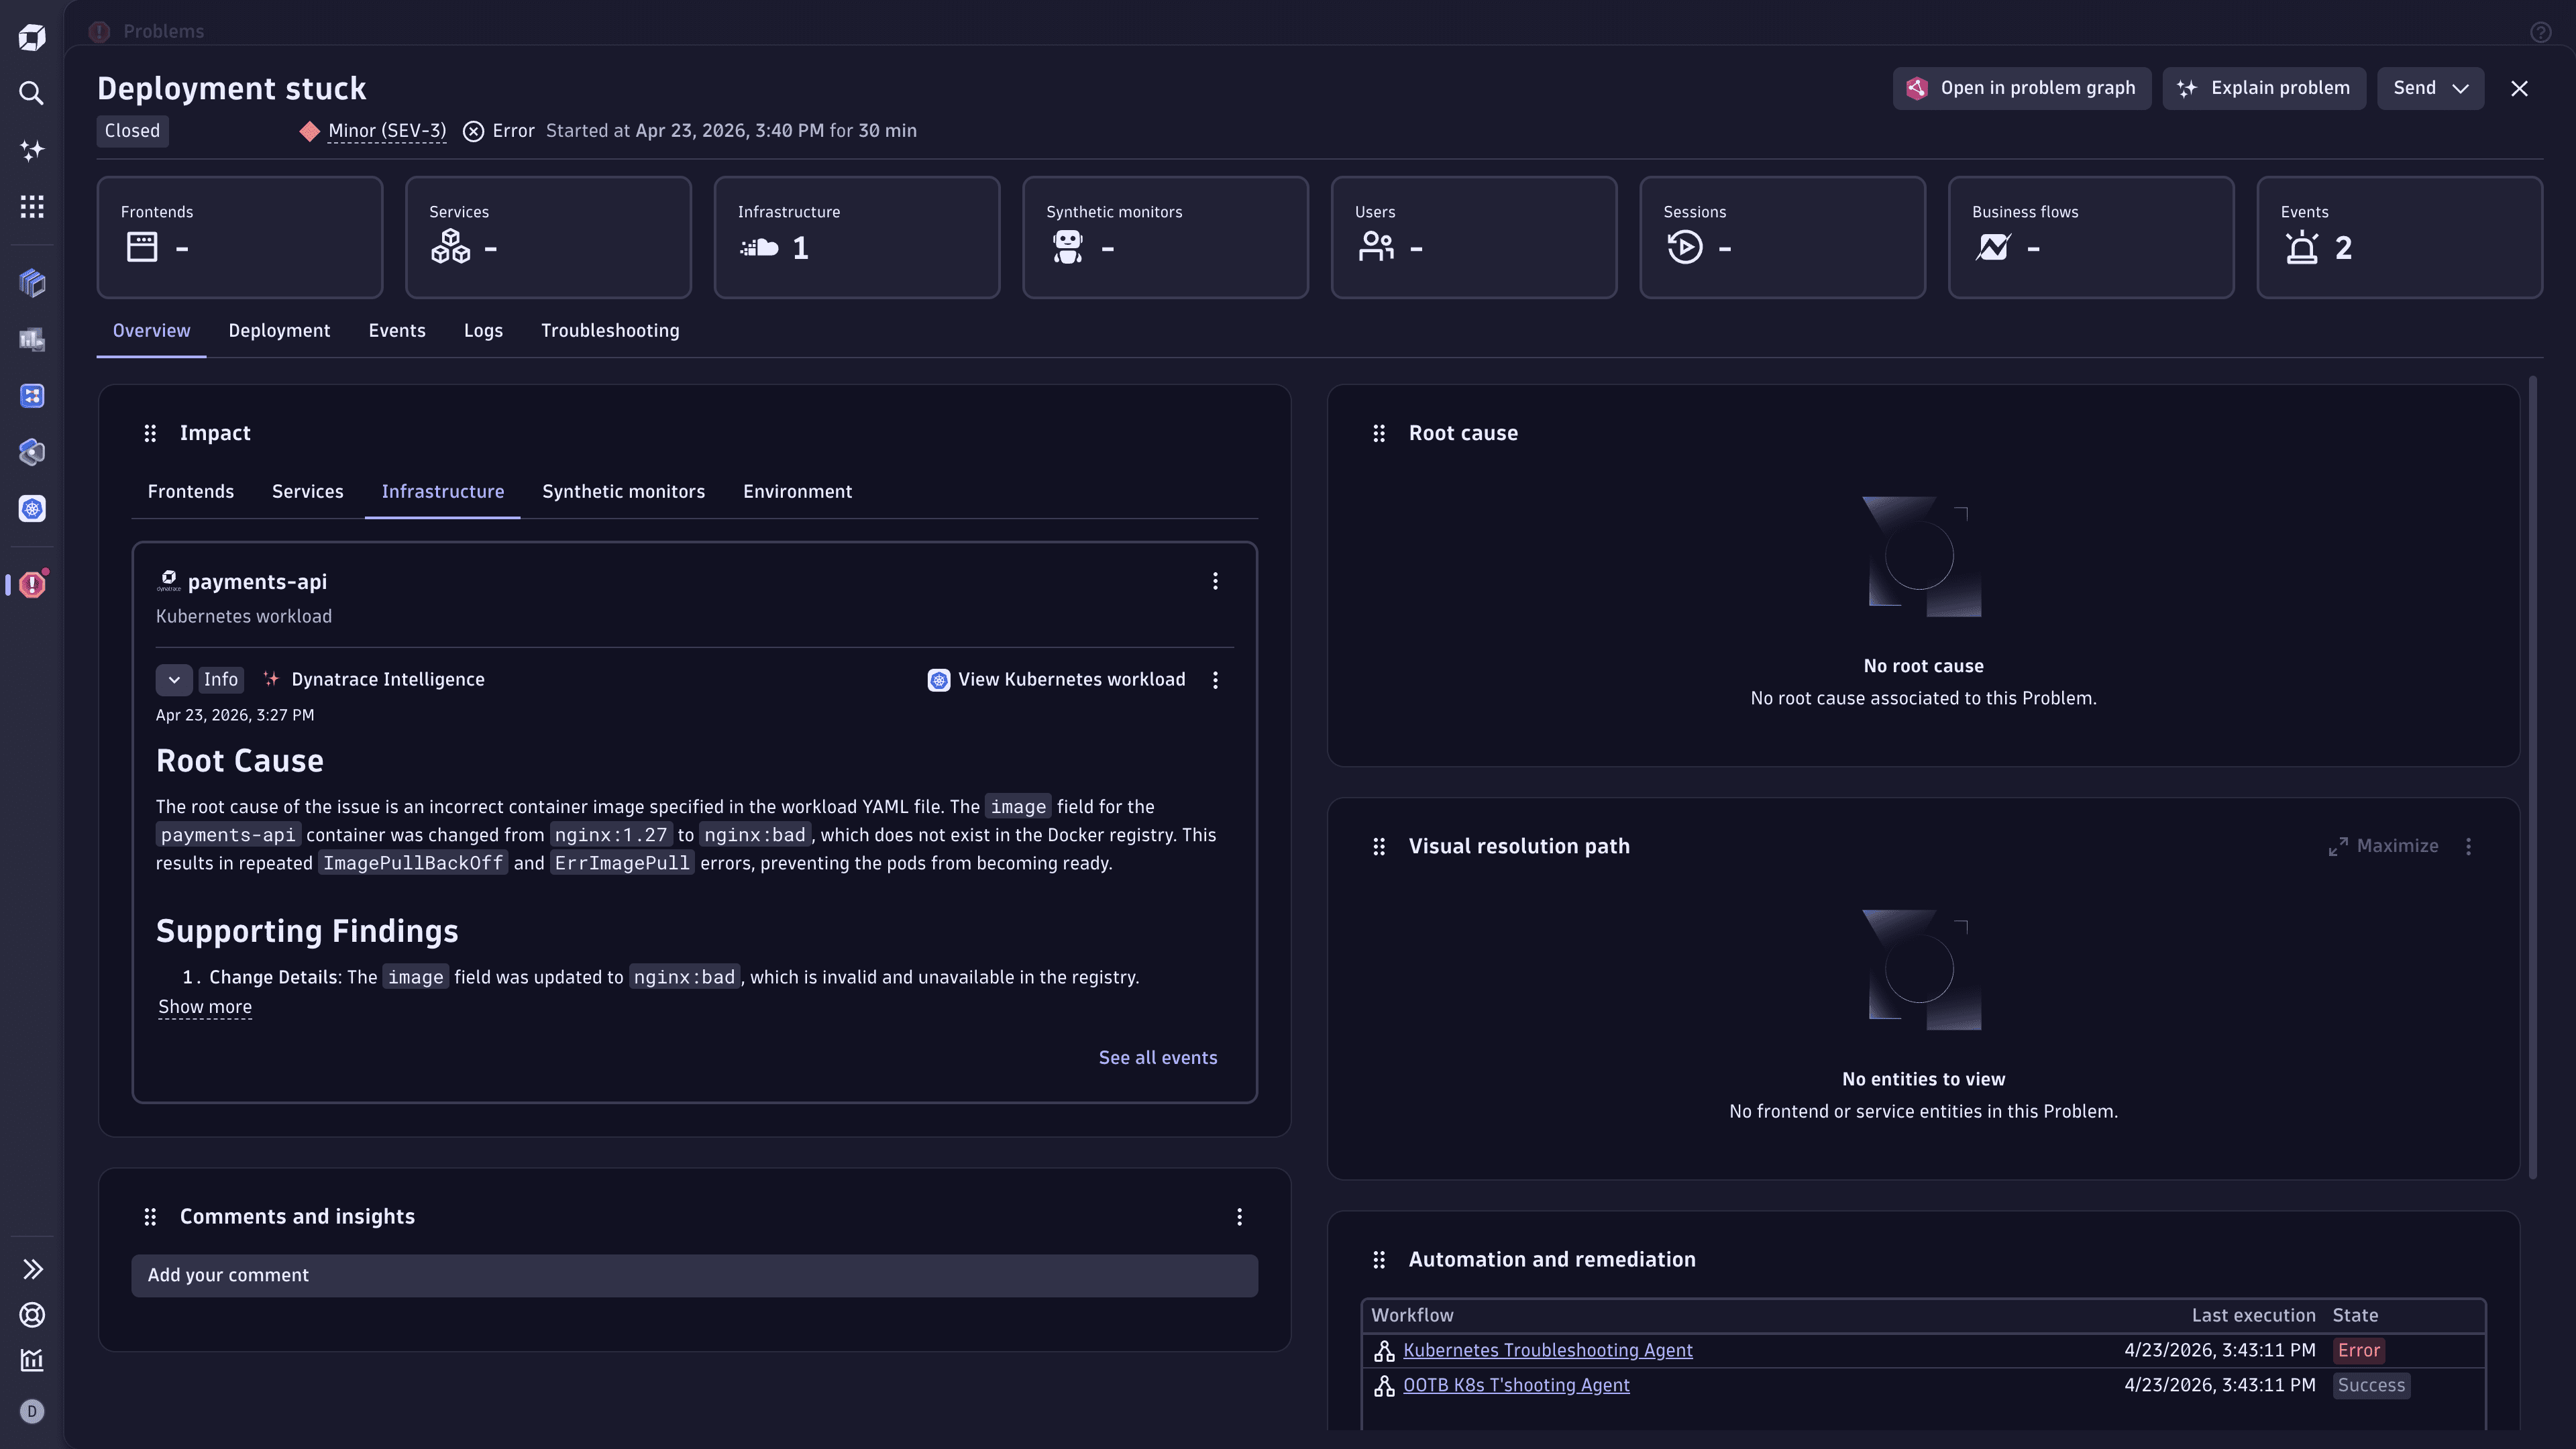
Task: Open the Problems app icon in sidebar
Action: pos(32,584)
